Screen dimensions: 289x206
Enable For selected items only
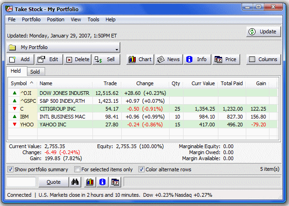tap(78, 169)
